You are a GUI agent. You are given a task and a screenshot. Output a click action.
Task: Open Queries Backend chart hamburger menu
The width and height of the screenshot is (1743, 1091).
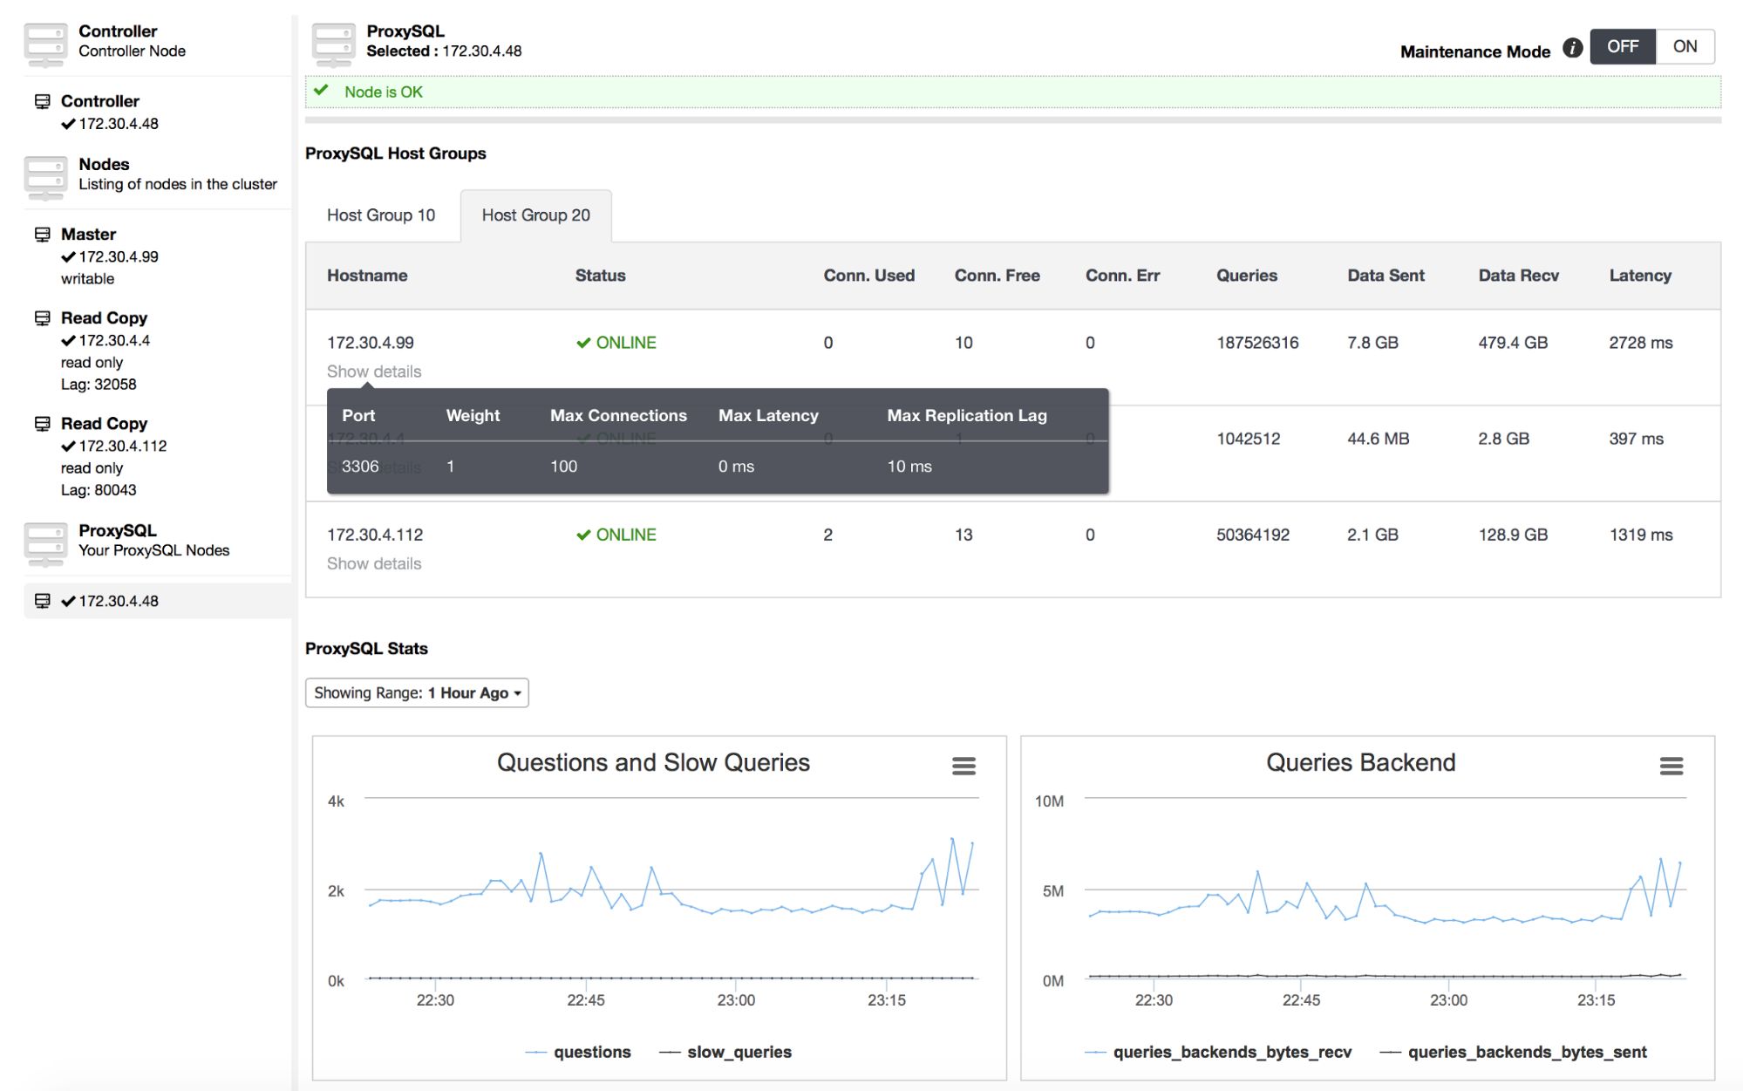tap(1672, 766)
